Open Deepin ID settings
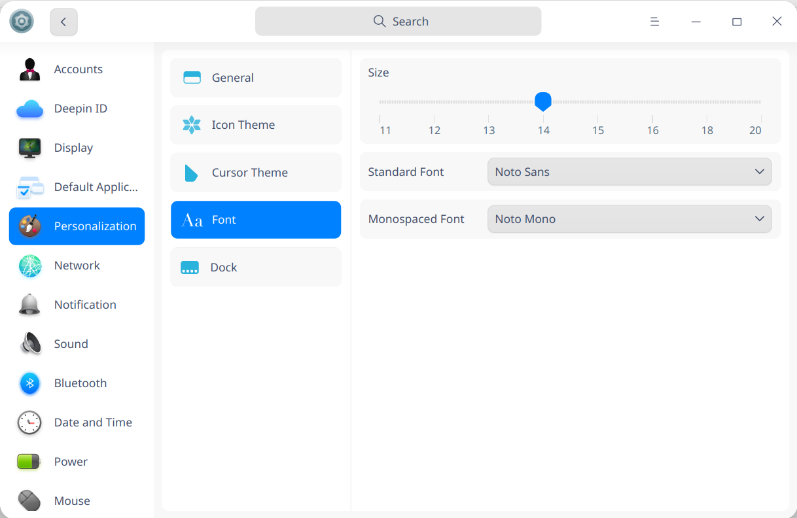 click(77, 109)
